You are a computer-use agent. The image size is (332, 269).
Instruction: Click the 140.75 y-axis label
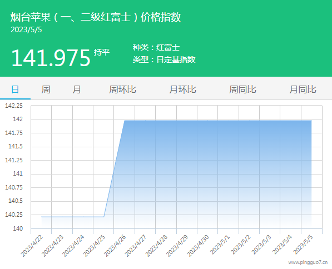pyautogui.click(x=14, y=187)
